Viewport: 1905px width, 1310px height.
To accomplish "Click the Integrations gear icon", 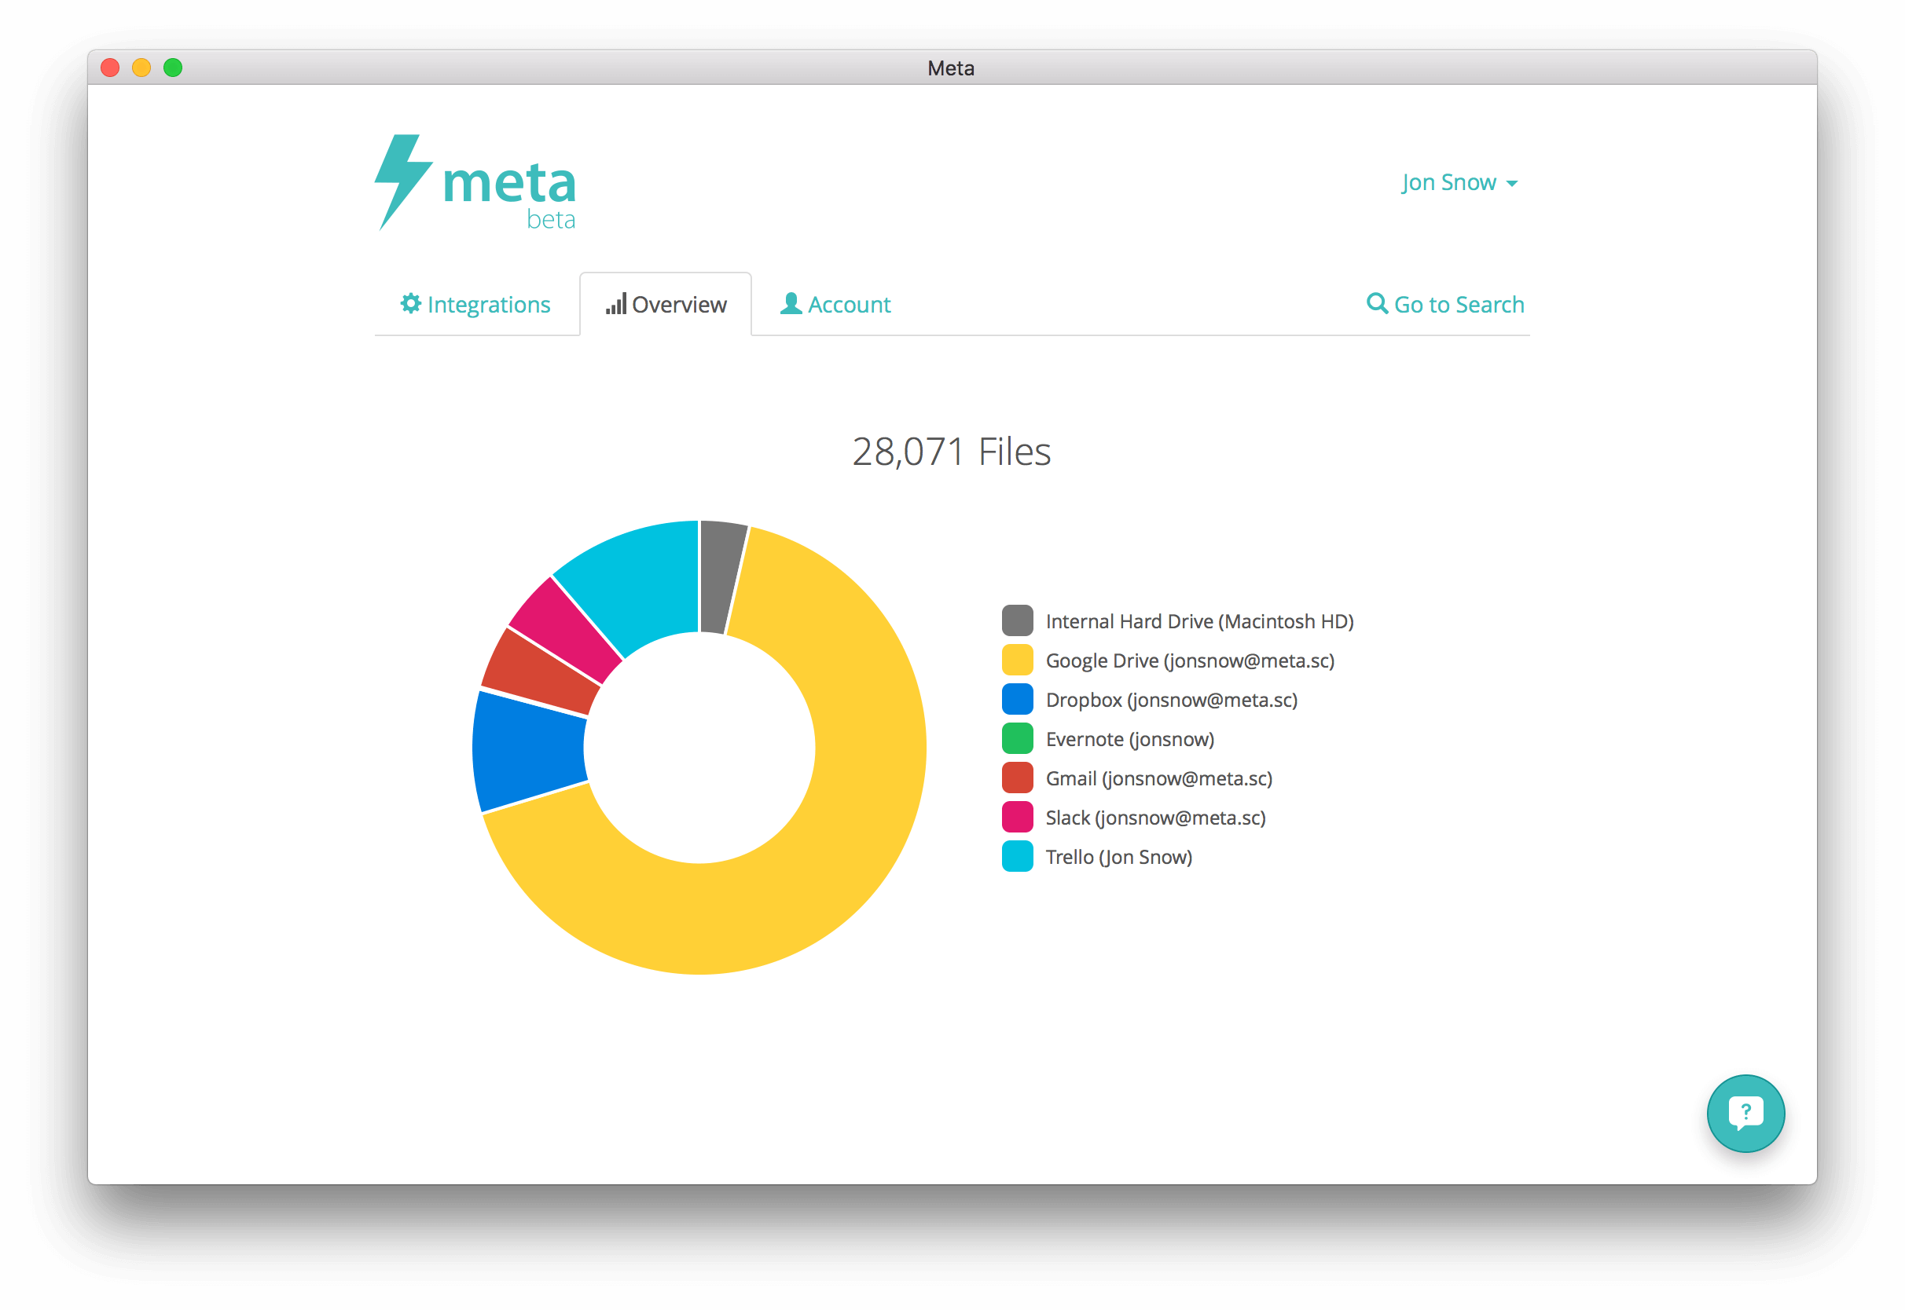I will [410, 304].
